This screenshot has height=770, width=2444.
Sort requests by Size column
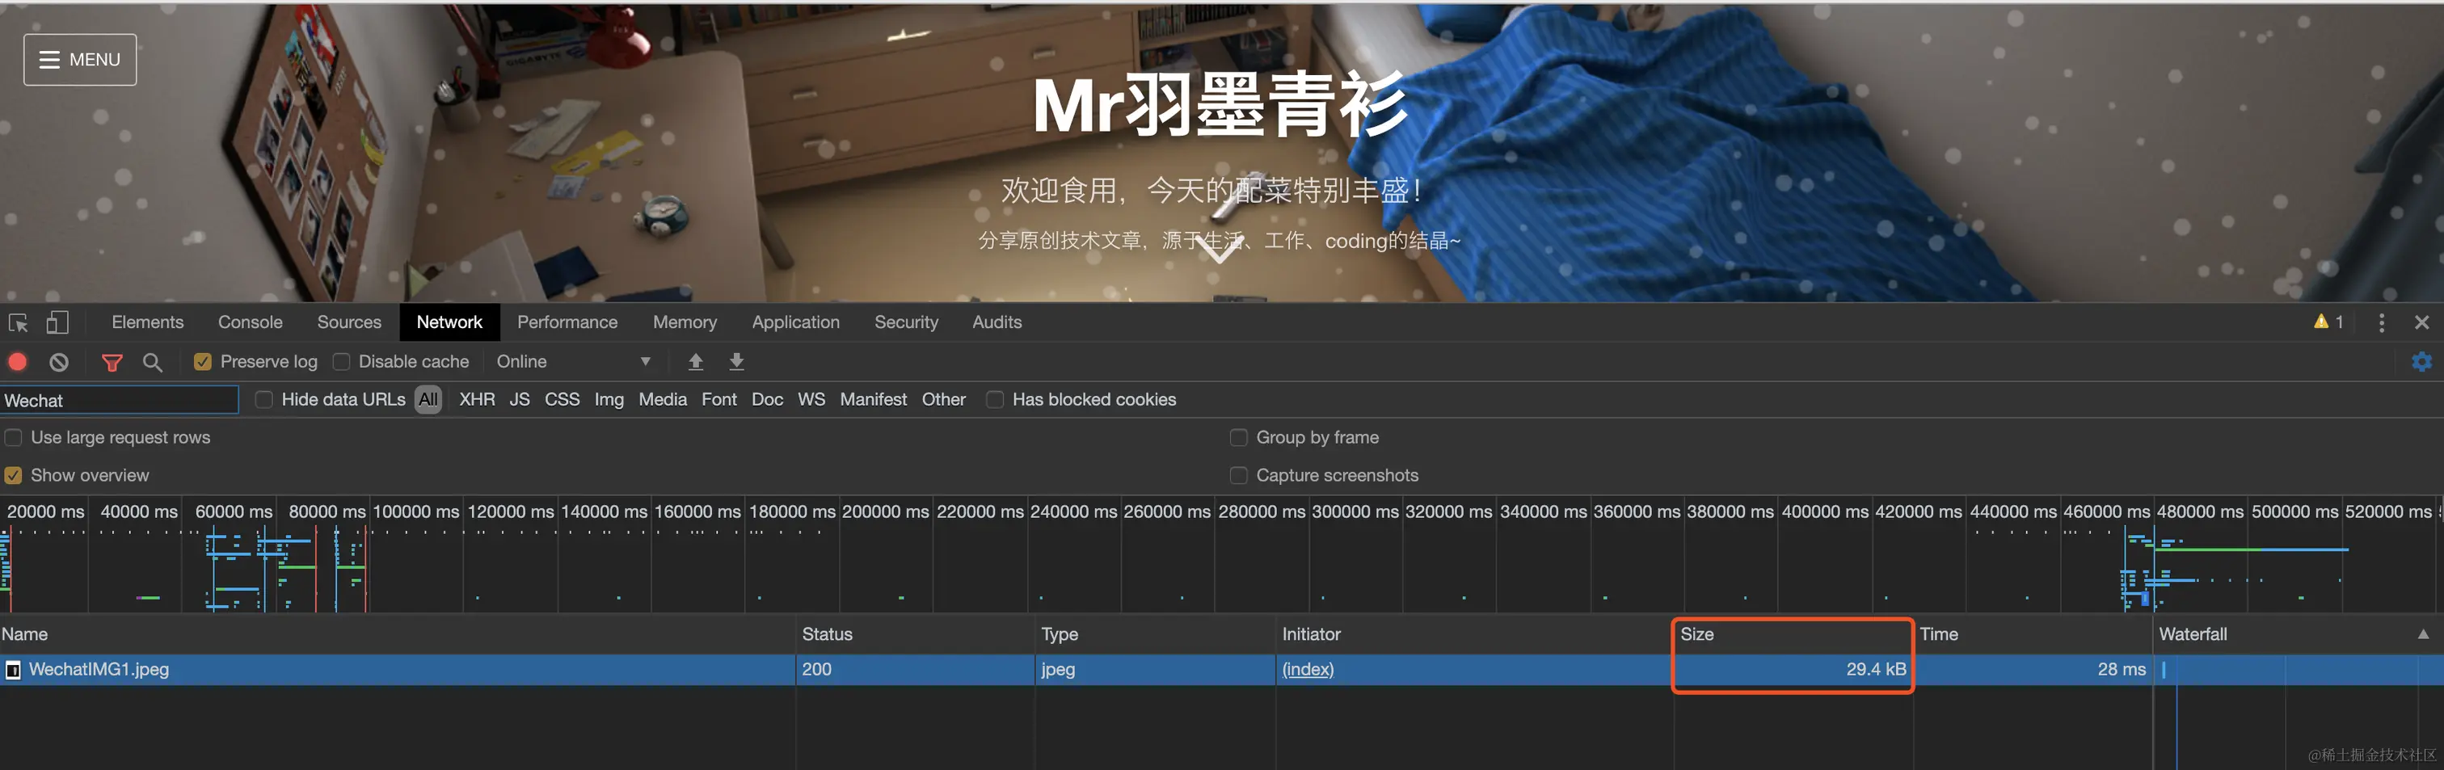point(1793,634)
